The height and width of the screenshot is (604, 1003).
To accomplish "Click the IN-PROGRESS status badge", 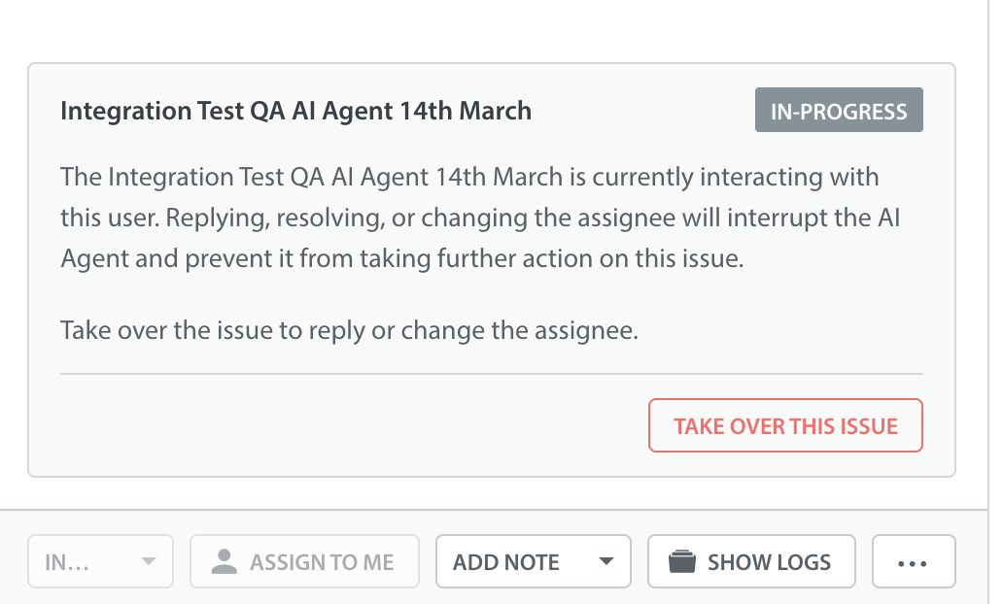I will pyautogui.click(x=839, y=111).
